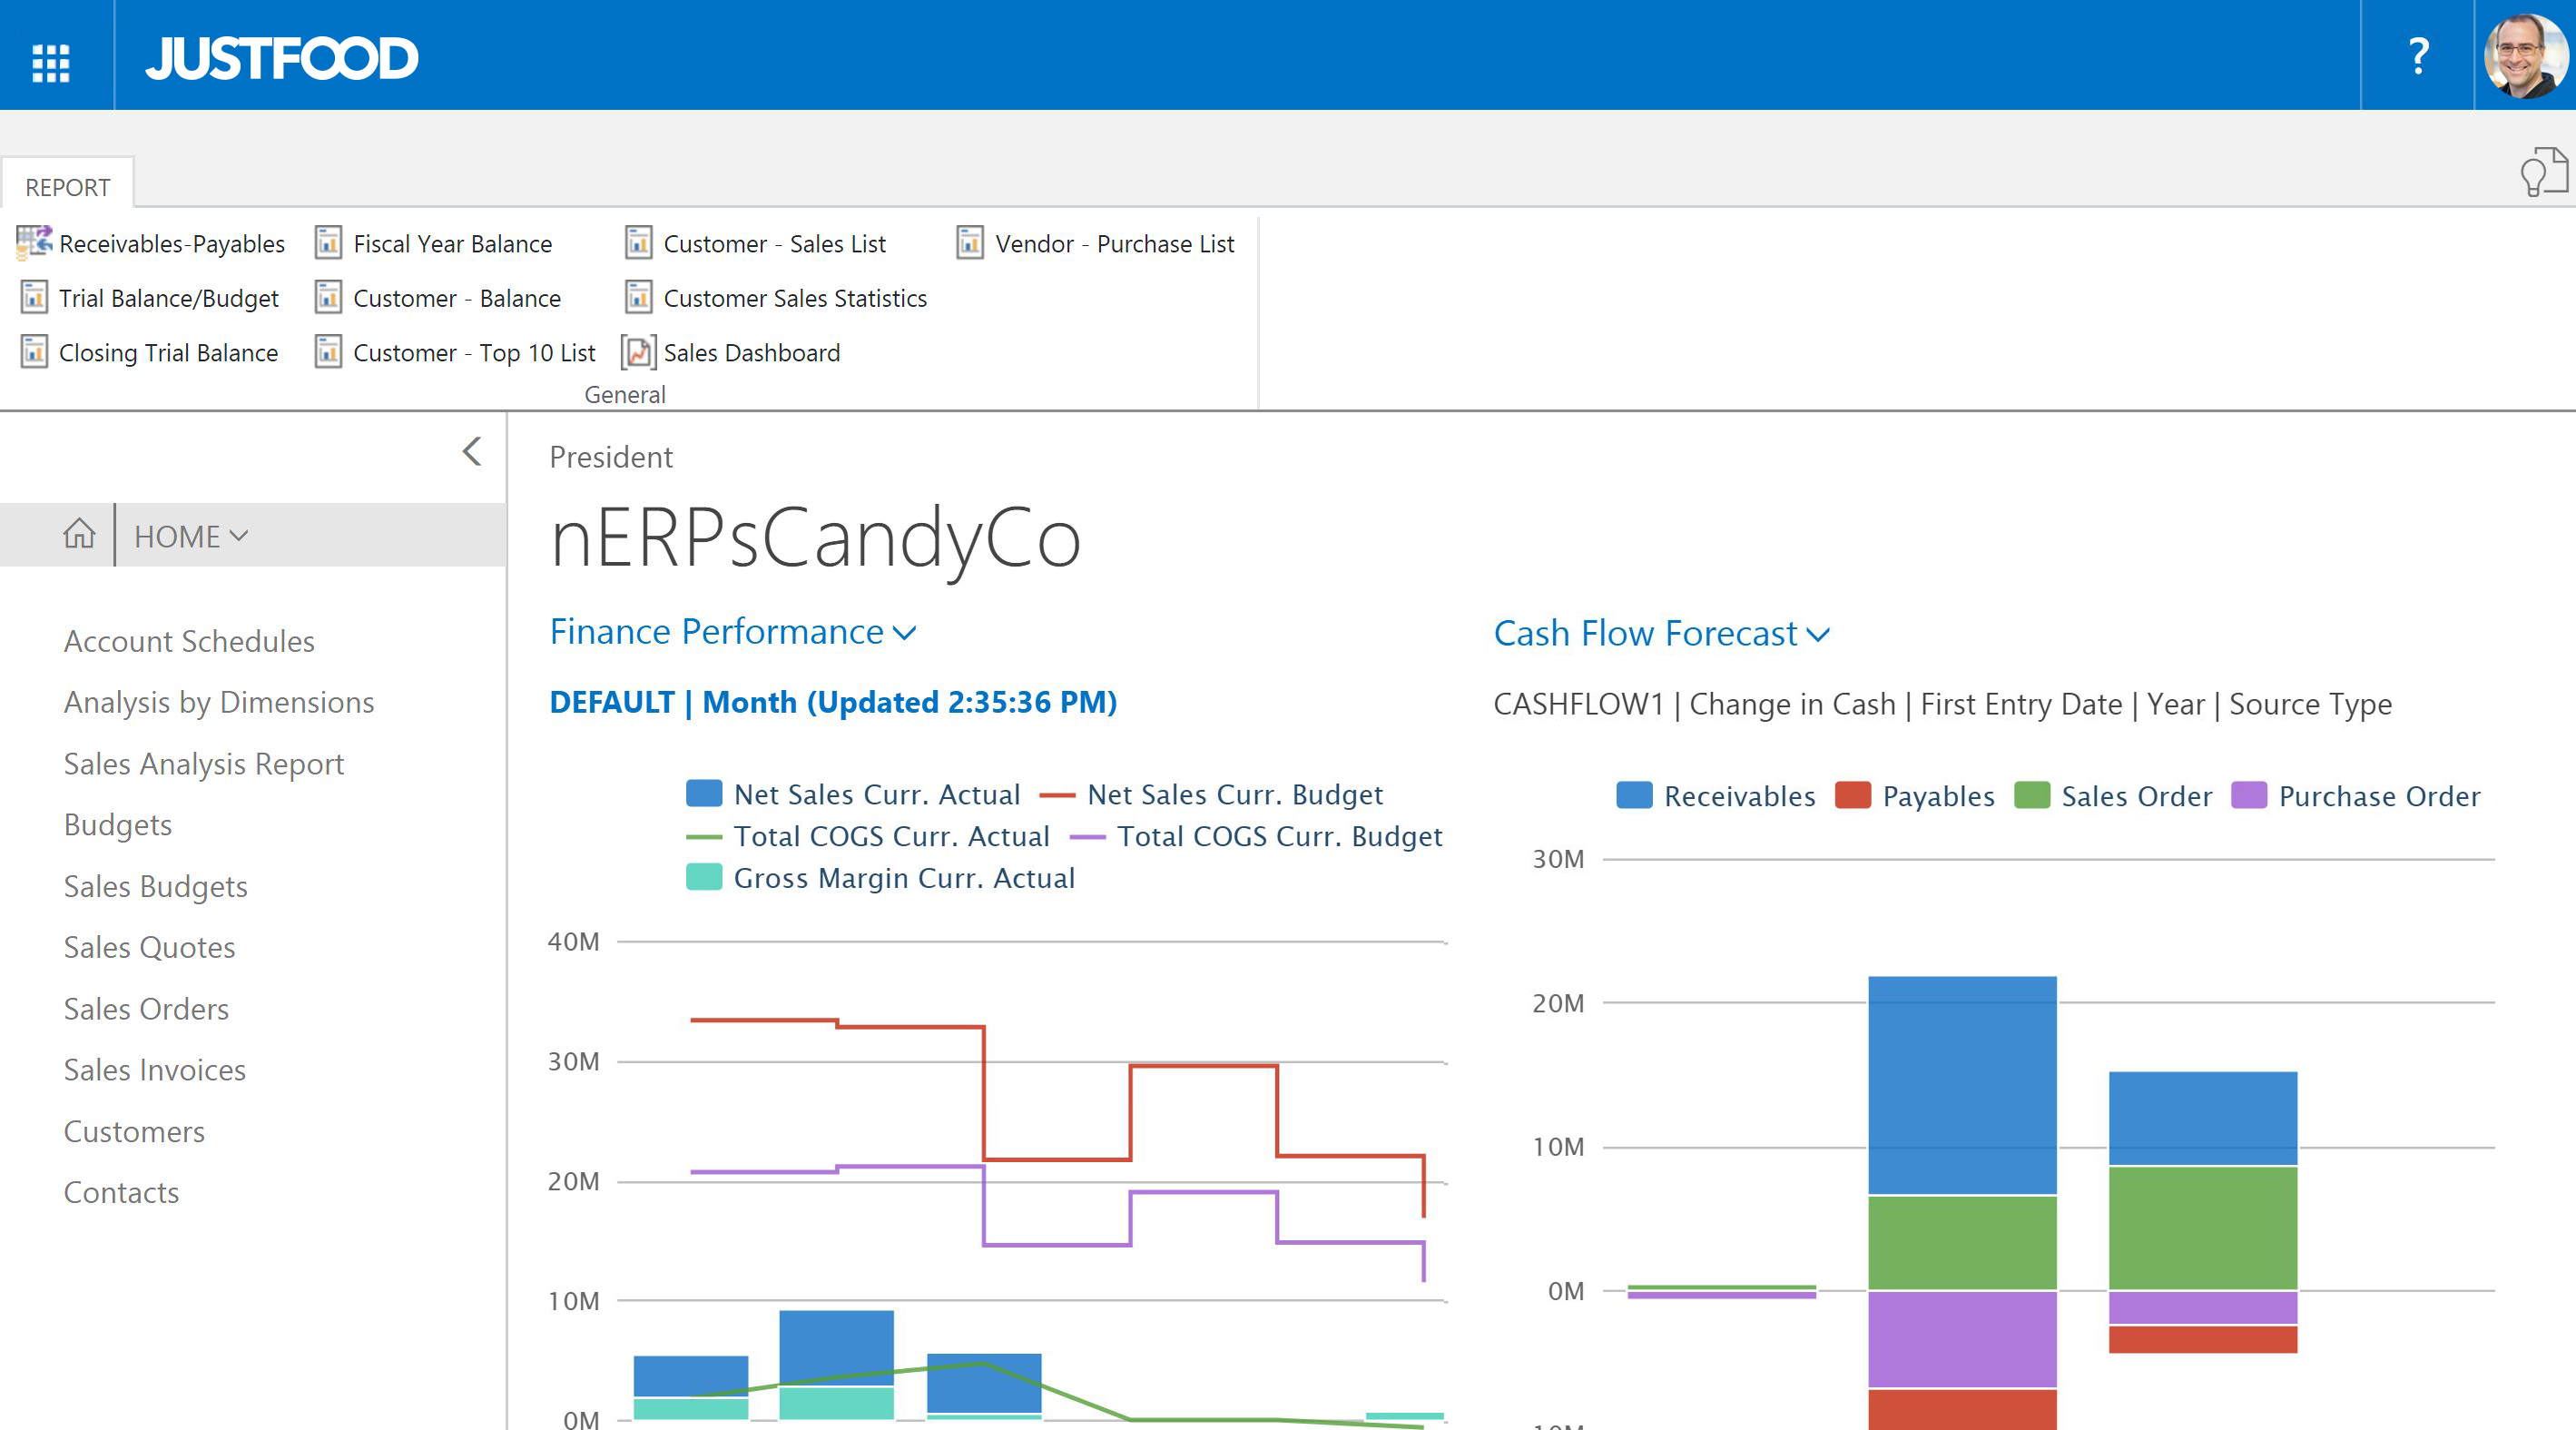This screenshot has width=2576, height=1430.
Task: Open the Fiscal Year Balance report
Action: tap(451, 244)
